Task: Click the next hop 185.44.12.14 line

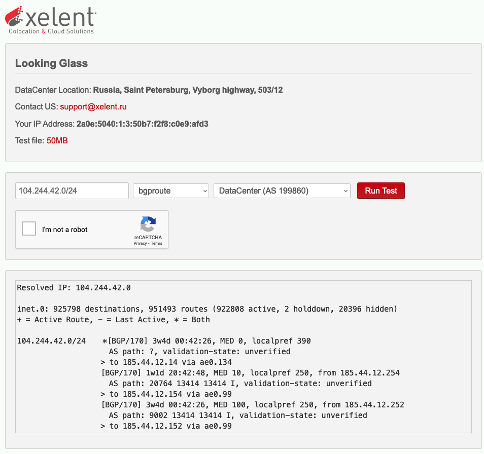Action: click(x=166, y=362)
